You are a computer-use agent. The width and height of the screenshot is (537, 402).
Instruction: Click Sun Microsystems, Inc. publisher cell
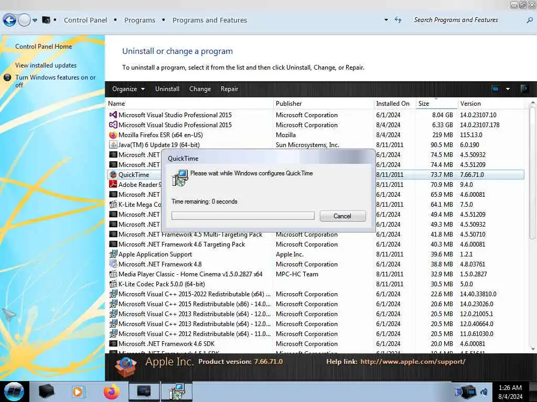307,144
